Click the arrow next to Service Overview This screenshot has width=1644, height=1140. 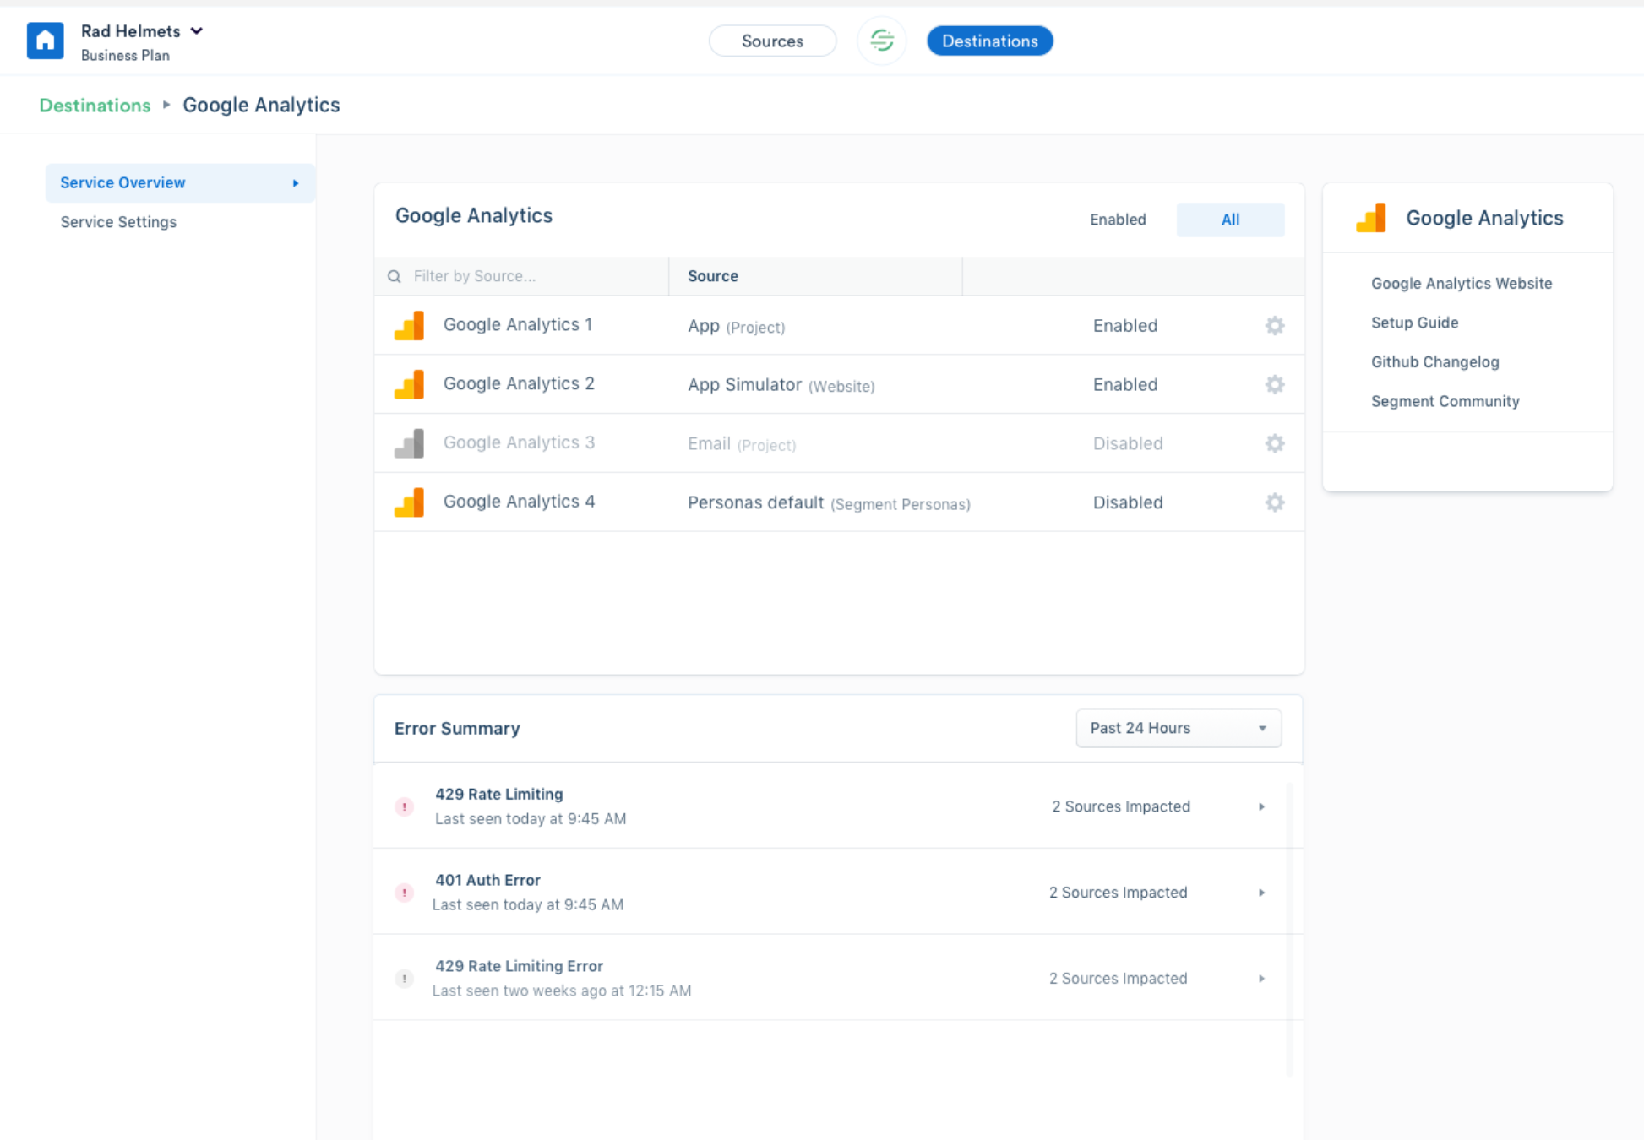296,183
